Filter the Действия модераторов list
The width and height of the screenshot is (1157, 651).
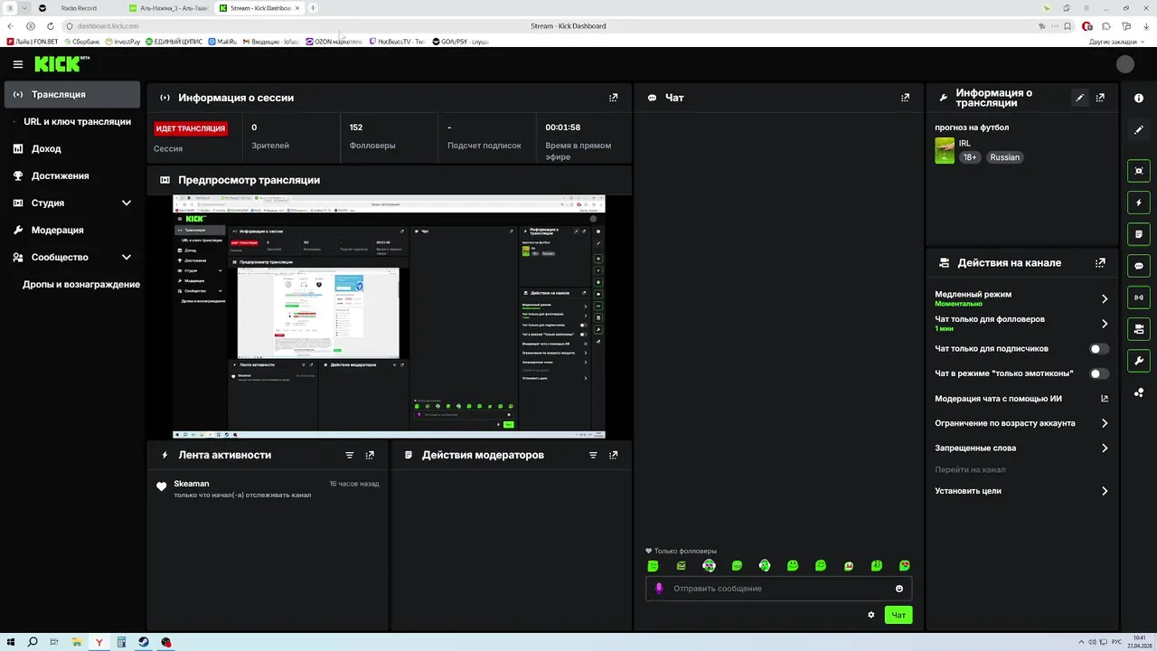tap(594, 455)
